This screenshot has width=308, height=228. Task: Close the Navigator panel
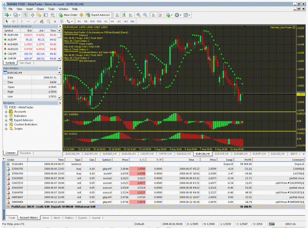[x=60, y=103]
